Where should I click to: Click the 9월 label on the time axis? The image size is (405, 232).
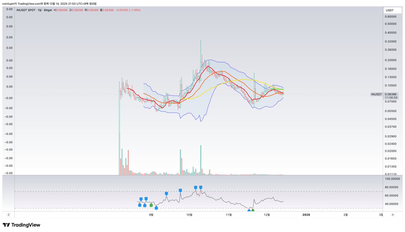[x=151, y=214]
